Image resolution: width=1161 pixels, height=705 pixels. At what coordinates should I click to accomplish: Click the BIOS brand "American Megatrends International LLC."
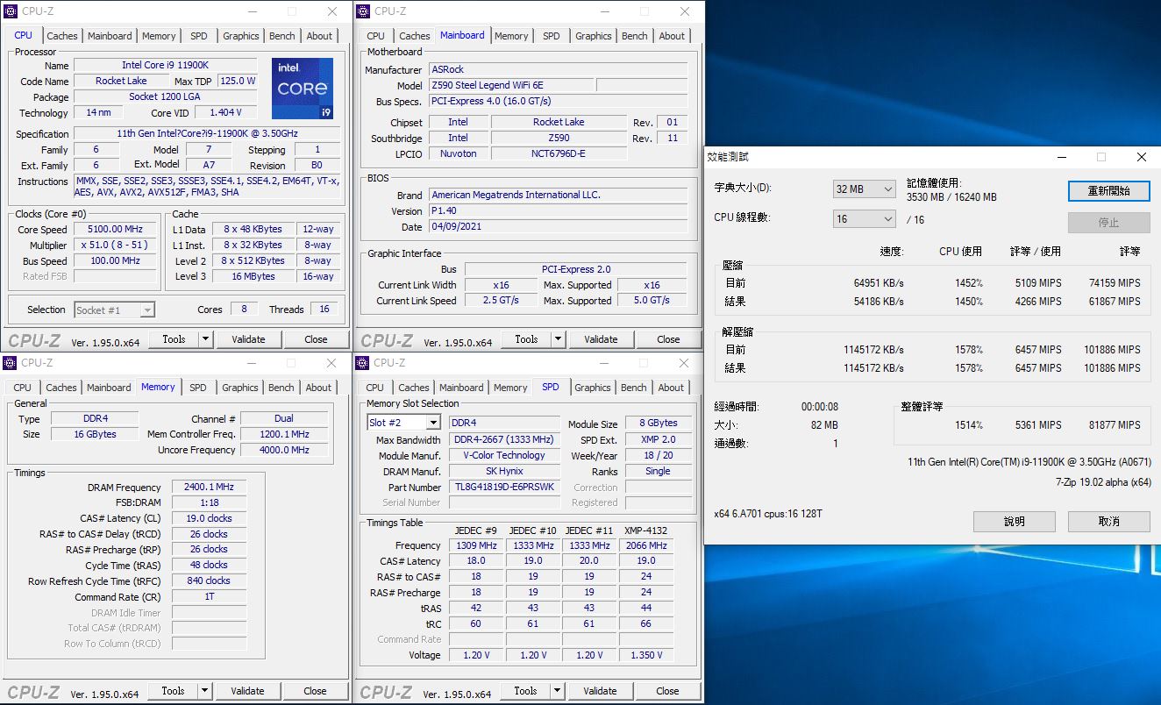click(x=559, y=196)
